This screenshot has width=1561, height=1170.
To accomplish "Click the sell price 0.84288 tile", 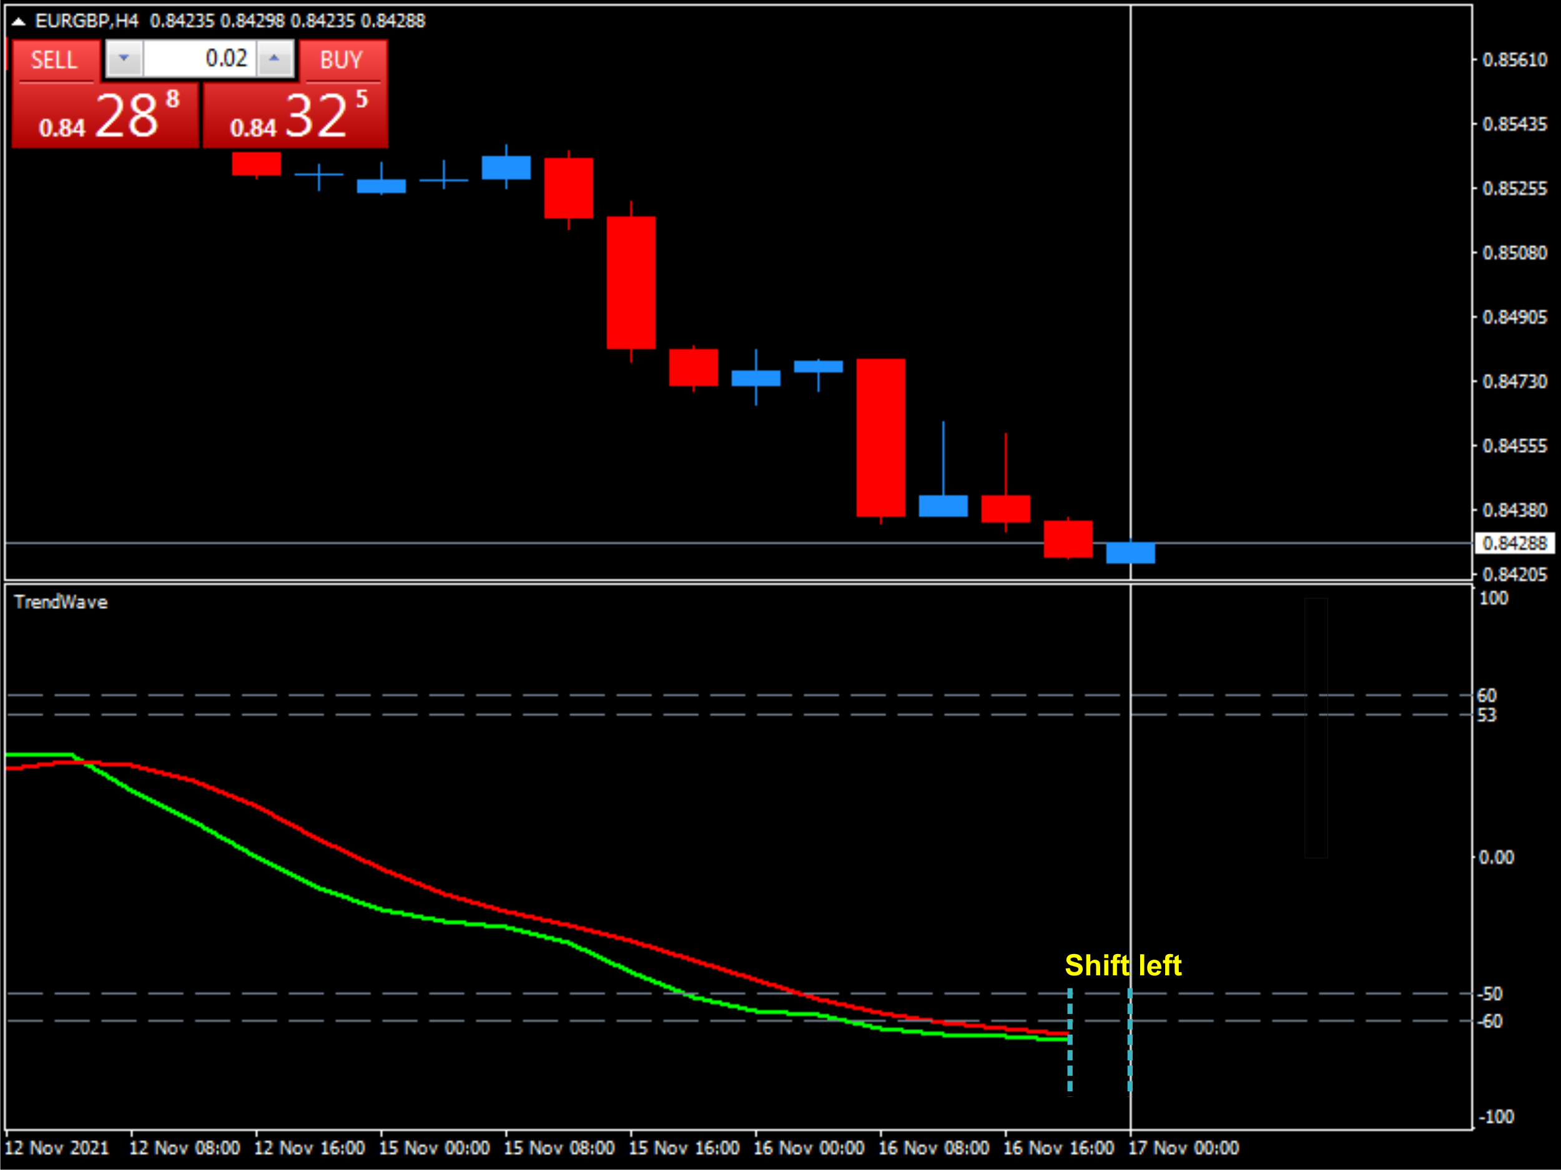I will click(x=106, y=116).
